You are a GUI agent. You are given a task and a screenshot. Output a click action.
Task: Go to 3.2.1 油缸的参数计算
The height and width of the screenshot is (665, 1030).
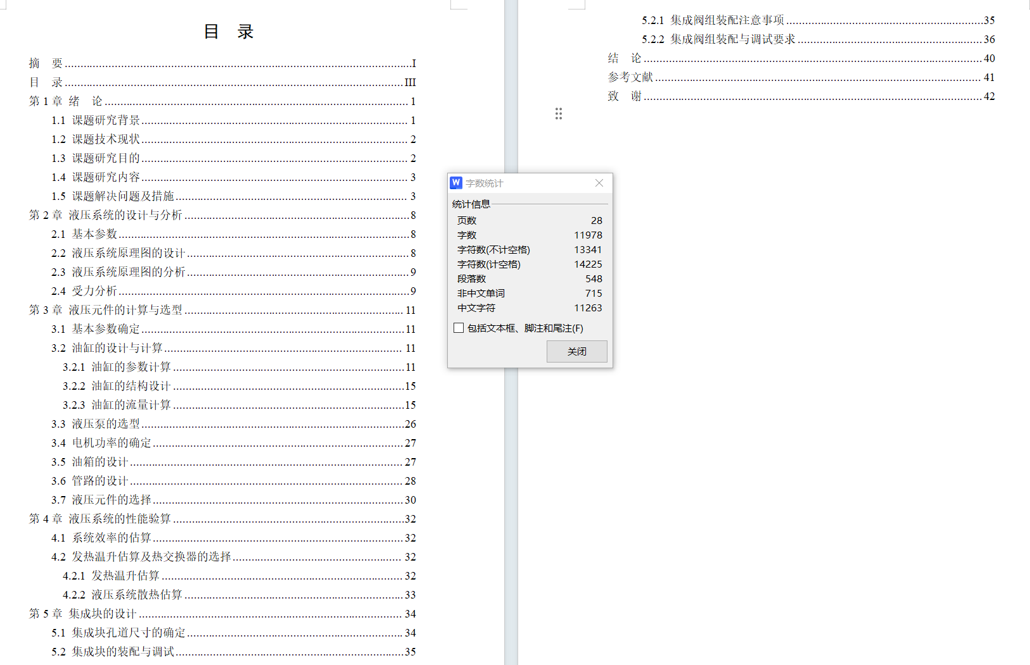[x=239, y=367]
